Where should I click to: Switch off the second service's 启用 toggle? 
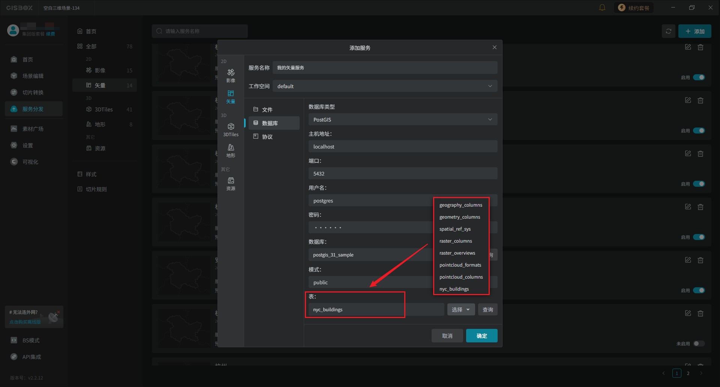699,130
